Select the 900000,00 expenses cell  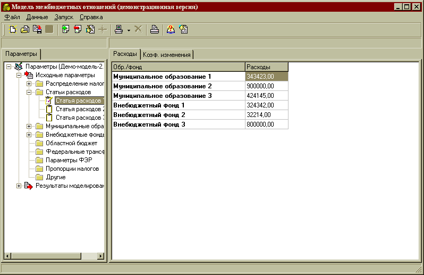pos(266,86)
